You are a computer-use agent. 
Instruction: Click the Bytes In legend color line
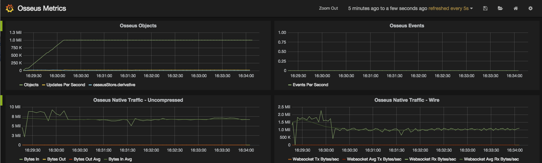pyautogui.click(x=21, y=160)
